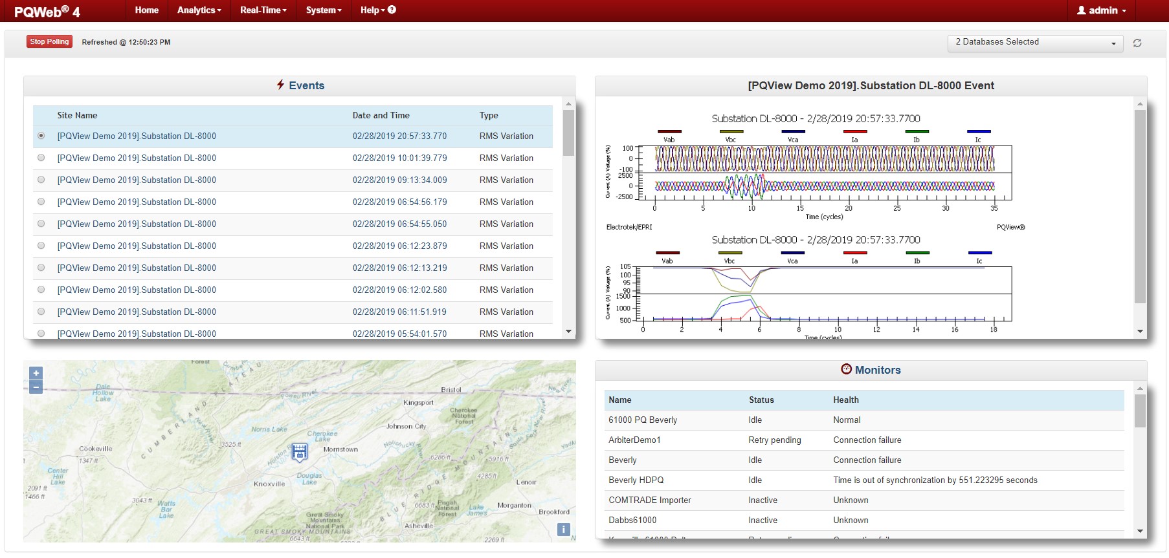Go to the Home page
This screenshot has width=1169, height=558.
click(147, 10)
